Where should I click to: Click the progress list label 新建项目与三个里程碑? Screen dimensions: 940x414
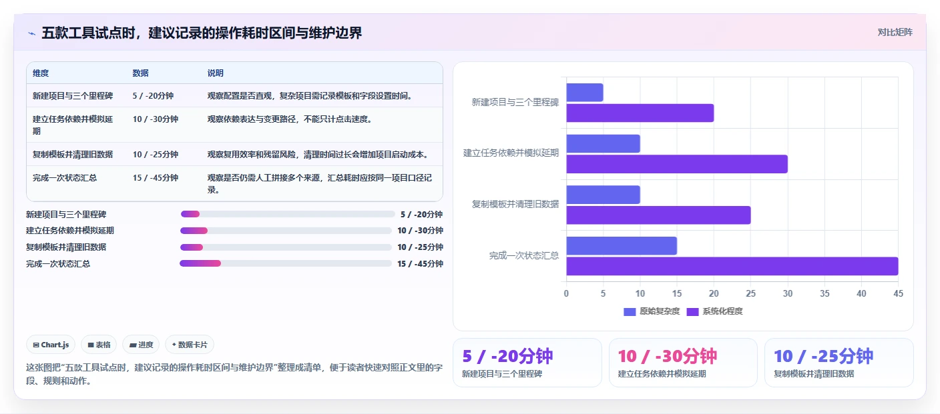(66, 215)
